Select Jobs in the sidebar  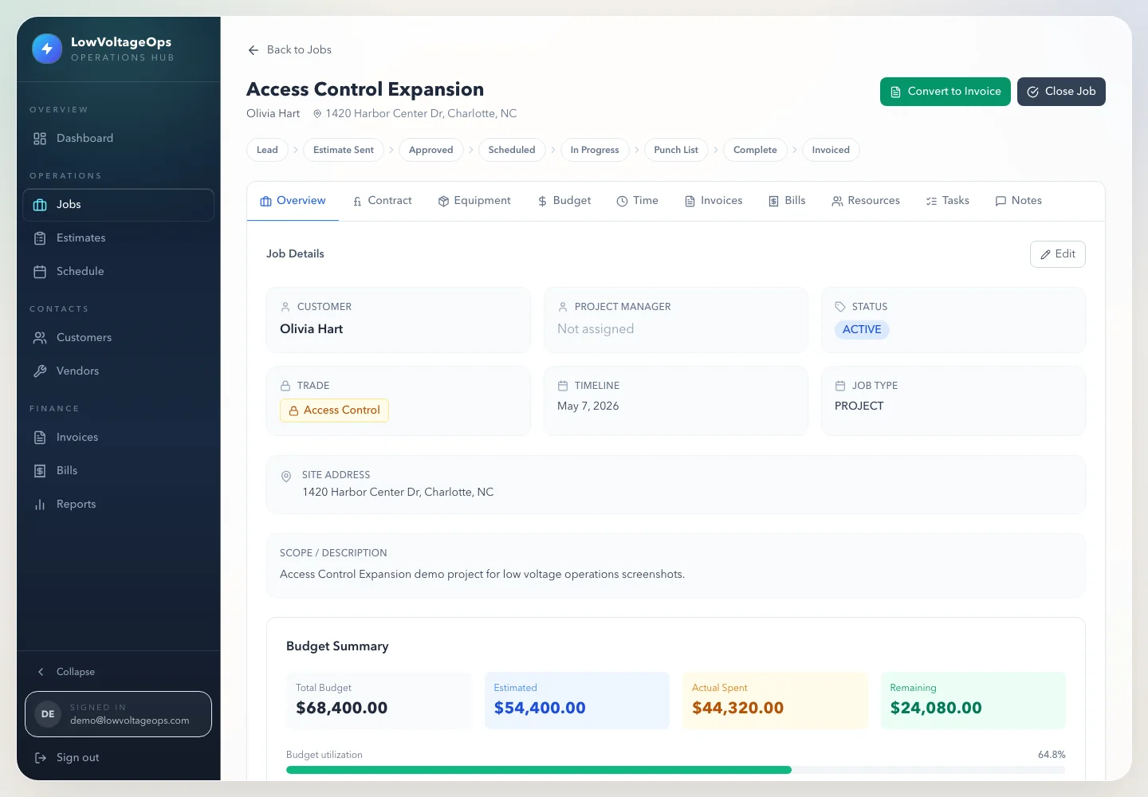[118, 205]
